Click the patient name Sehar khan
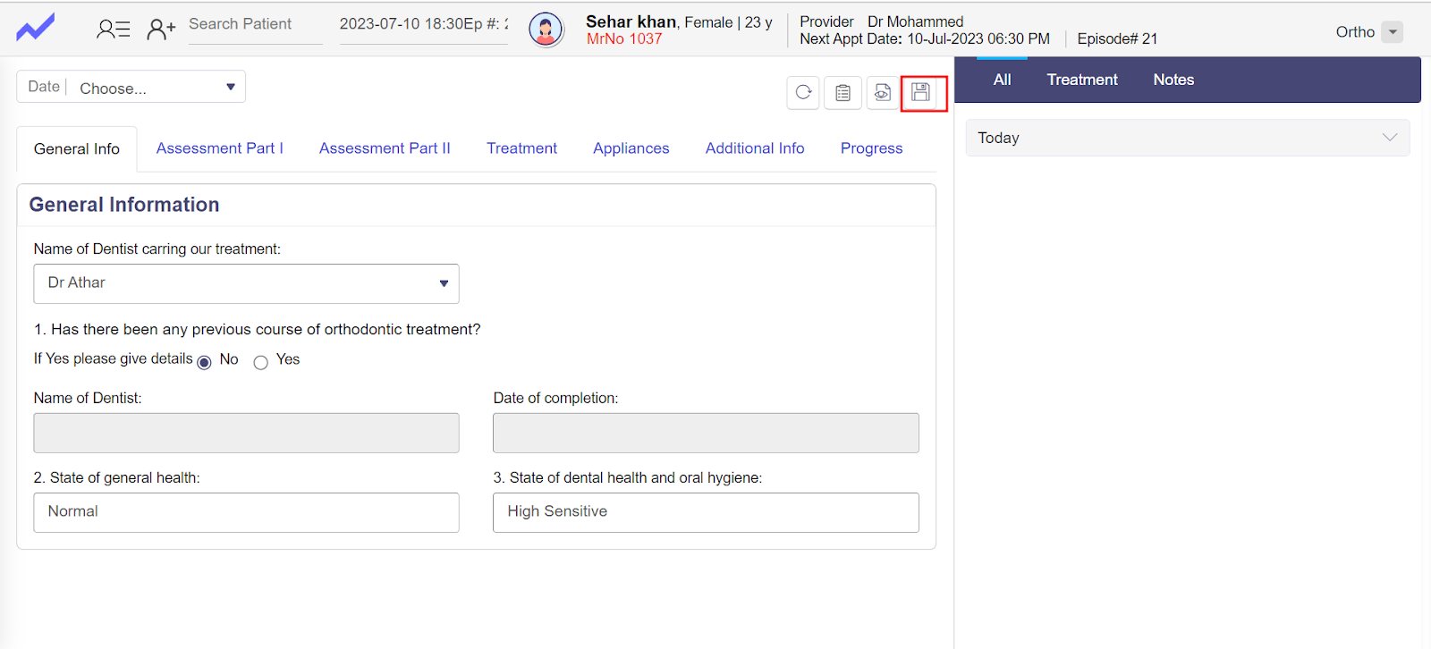Image resolution: width=1431 pixels, height=649 pixels. coord(631,21)
